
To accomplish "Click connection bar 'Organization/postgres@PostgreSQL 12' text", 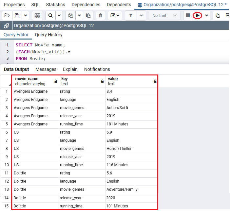I will [x=54, y=25].
